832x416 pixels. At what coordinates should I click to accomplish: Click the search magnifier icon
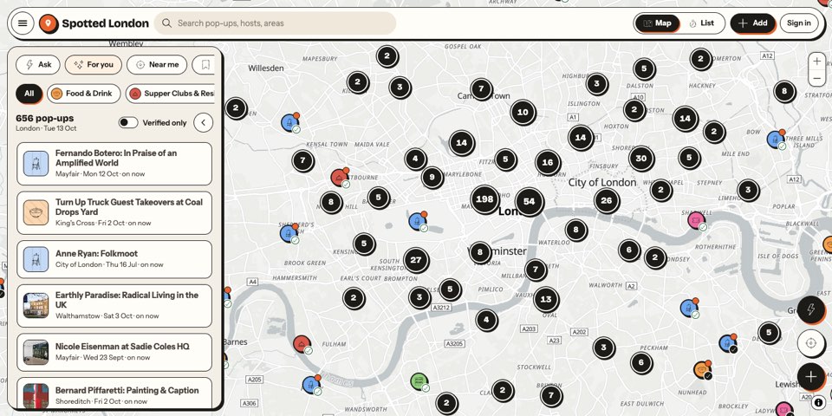[166, 23]
